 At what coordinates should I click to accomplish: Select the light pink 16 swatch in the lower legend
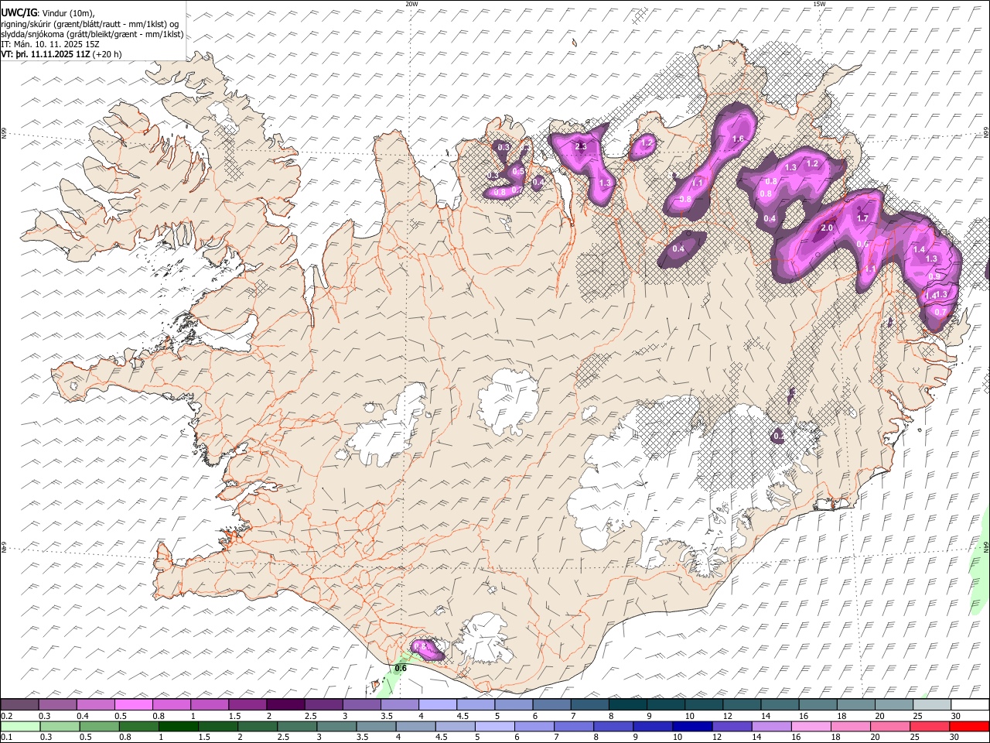[x=812, y=727]
